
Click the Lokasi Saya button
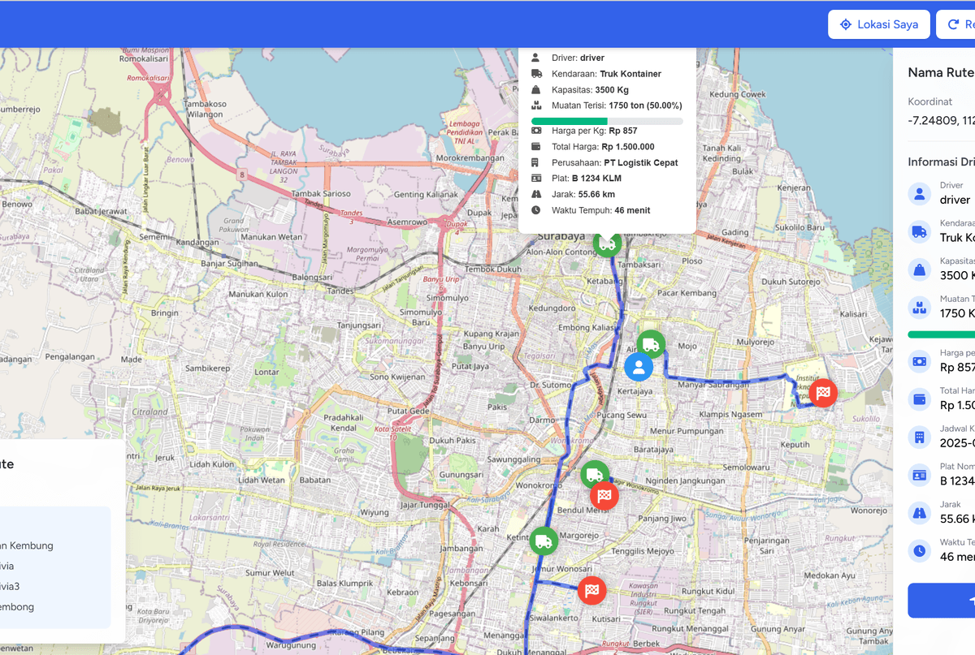tap(879, 24)
